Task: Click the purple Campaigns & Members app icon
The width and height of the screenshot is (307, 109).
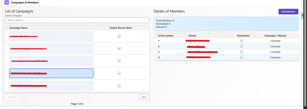Action: 7,3
